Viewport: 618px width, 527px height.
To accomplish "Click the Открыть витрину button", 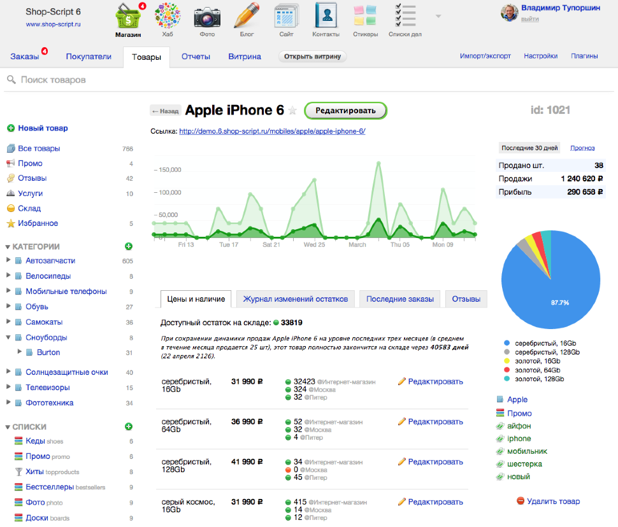I will click(312, 56).
